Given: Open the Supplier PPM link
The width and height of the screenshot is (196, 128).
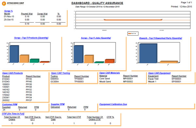Looking at the screenshot, I should click(x=57, y=104).
